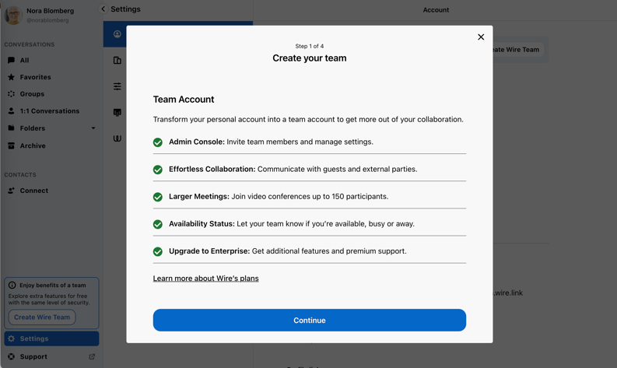
Task: Open the Devices settings icon
Action: (x=117, y=60)
